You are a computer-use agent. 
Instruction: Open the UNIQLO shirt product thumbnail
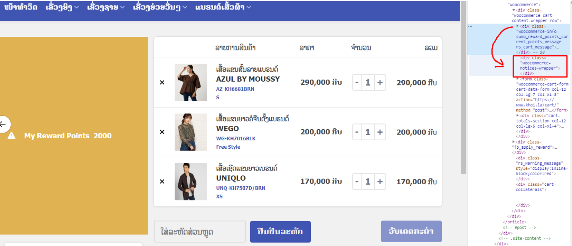pyautogui.click(x=191, y=182)
